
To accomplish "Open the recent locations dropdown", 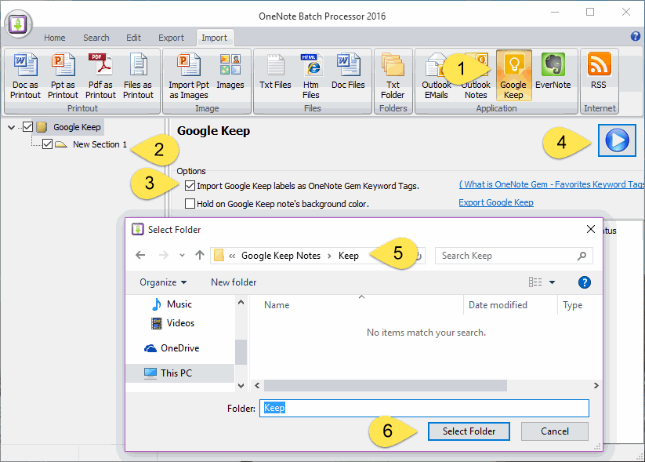I will coord(182,256).
